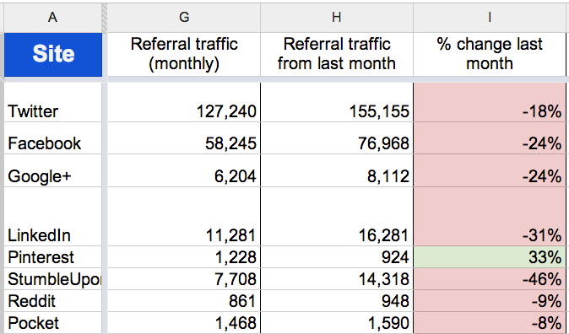Image resolution: width=569 pixels, height=334 pixels.
Task: Click the % change last month header
Action: tap(490, 54)
